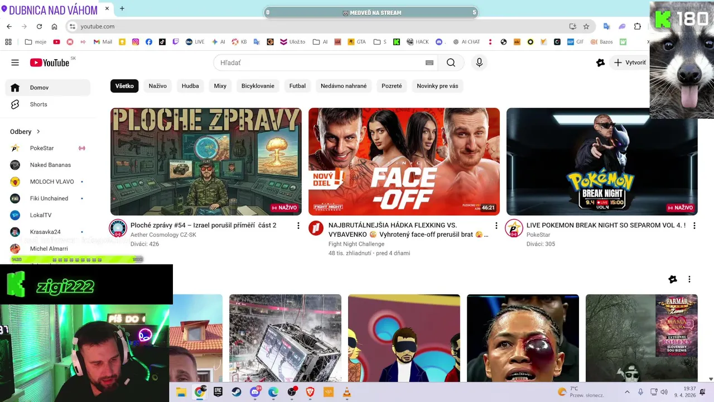Select the Hudba filter chip
The height and width of the screenshot is (402, 714).
coord(190,86)
